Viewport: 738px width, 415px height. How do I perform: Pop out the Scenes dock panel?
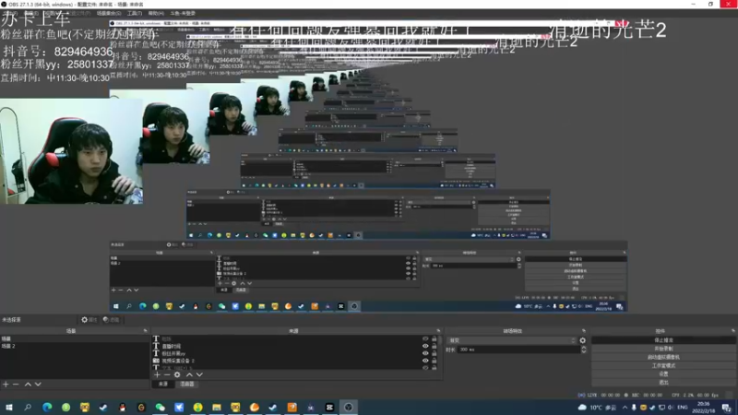pyautogui.click(x=145, y=331)
